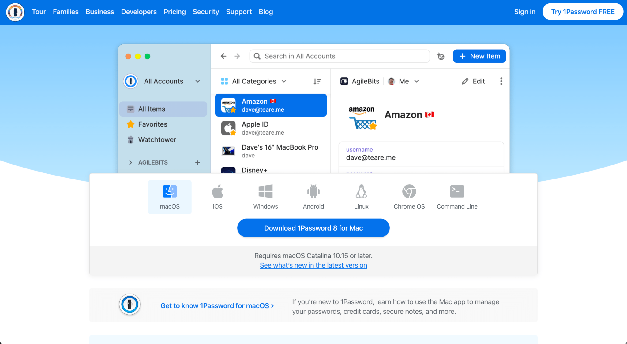
Task: Expand the All Accounts dropdown
Action: (x=198, y=81)
